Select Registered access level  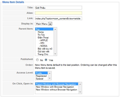42,76
